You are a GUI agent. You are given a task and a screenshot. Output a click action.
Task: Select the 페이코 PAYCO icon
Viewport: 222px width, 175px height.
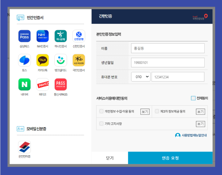pos(42,84)
